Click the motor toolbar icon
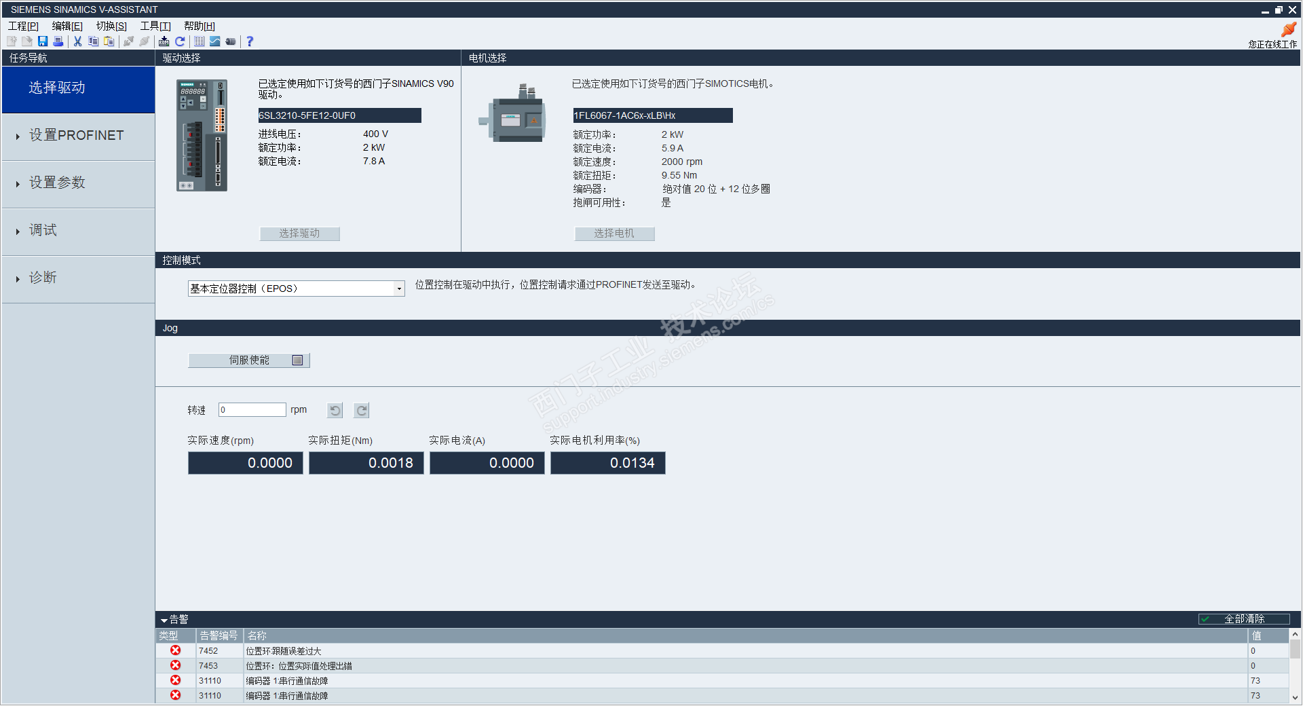The width and height of the screenshot is (1303, 706). pyautogui.click(x=231, y=41)
